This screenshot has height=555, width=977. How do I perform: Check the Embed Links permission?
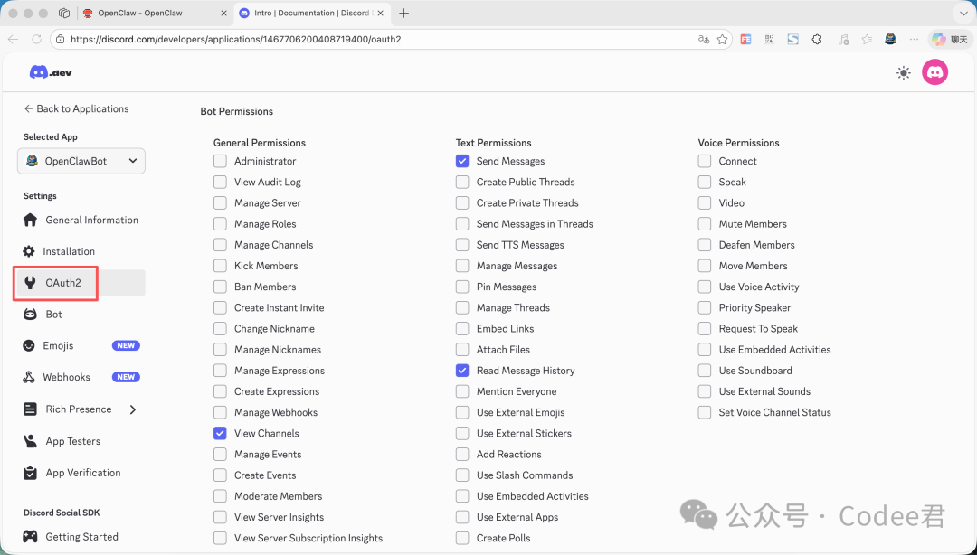click(x=462, y=328)
